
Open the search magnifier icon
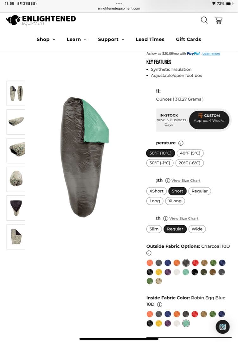204,20
